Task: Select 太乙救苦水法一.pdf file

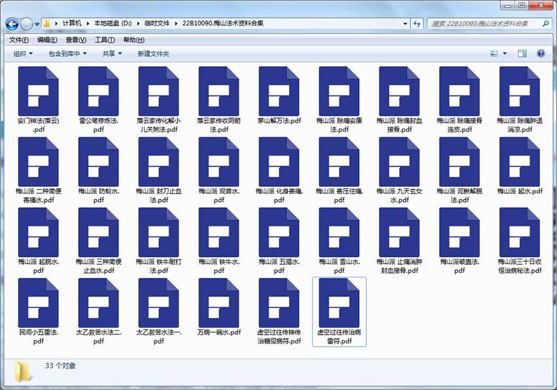Action: [159, 311]
